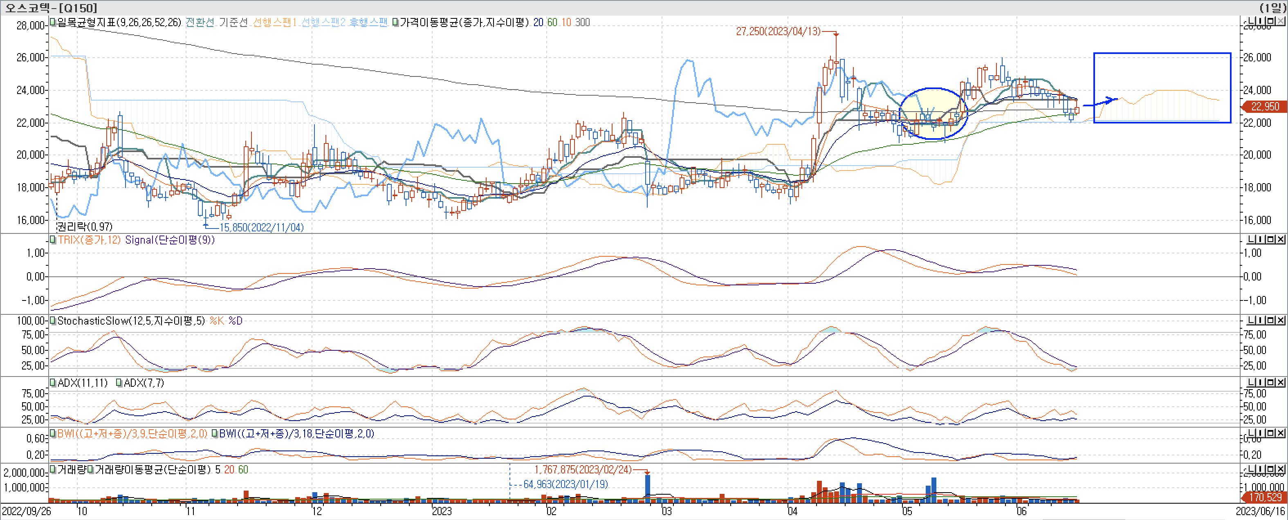Toggle the 가격이동평균 indicator marker box
The image size is (1288, 520).
(x=395, y=22)
